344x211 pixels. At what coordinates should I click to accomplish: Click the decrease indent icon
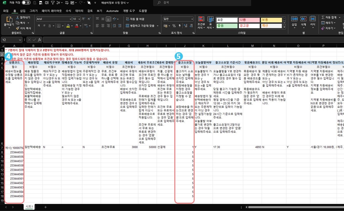[114, 26]
